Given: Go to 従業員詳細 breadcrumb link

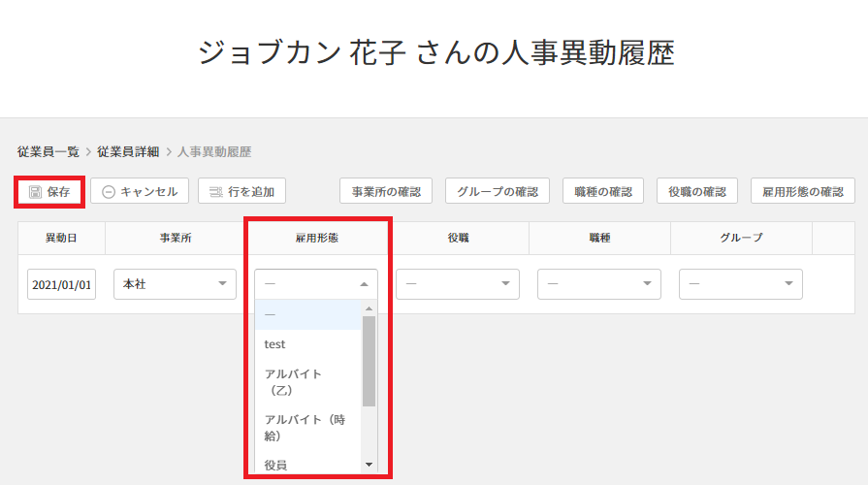Looking at the screenshot, I should click(128, 151).
